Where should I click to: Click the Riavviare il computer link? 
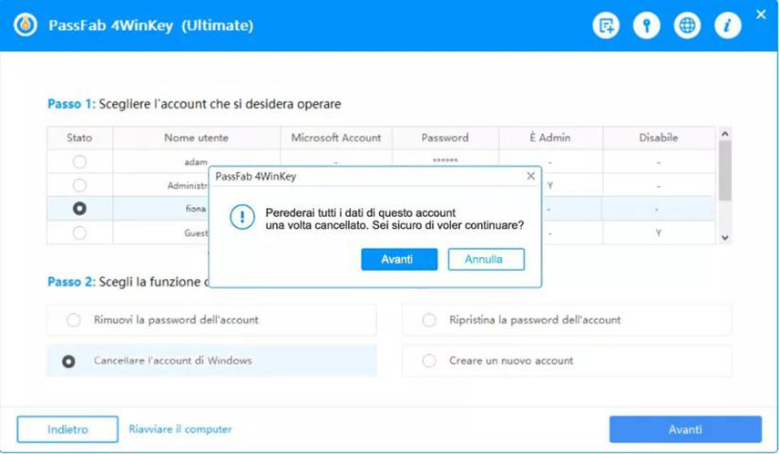(180, 429)
